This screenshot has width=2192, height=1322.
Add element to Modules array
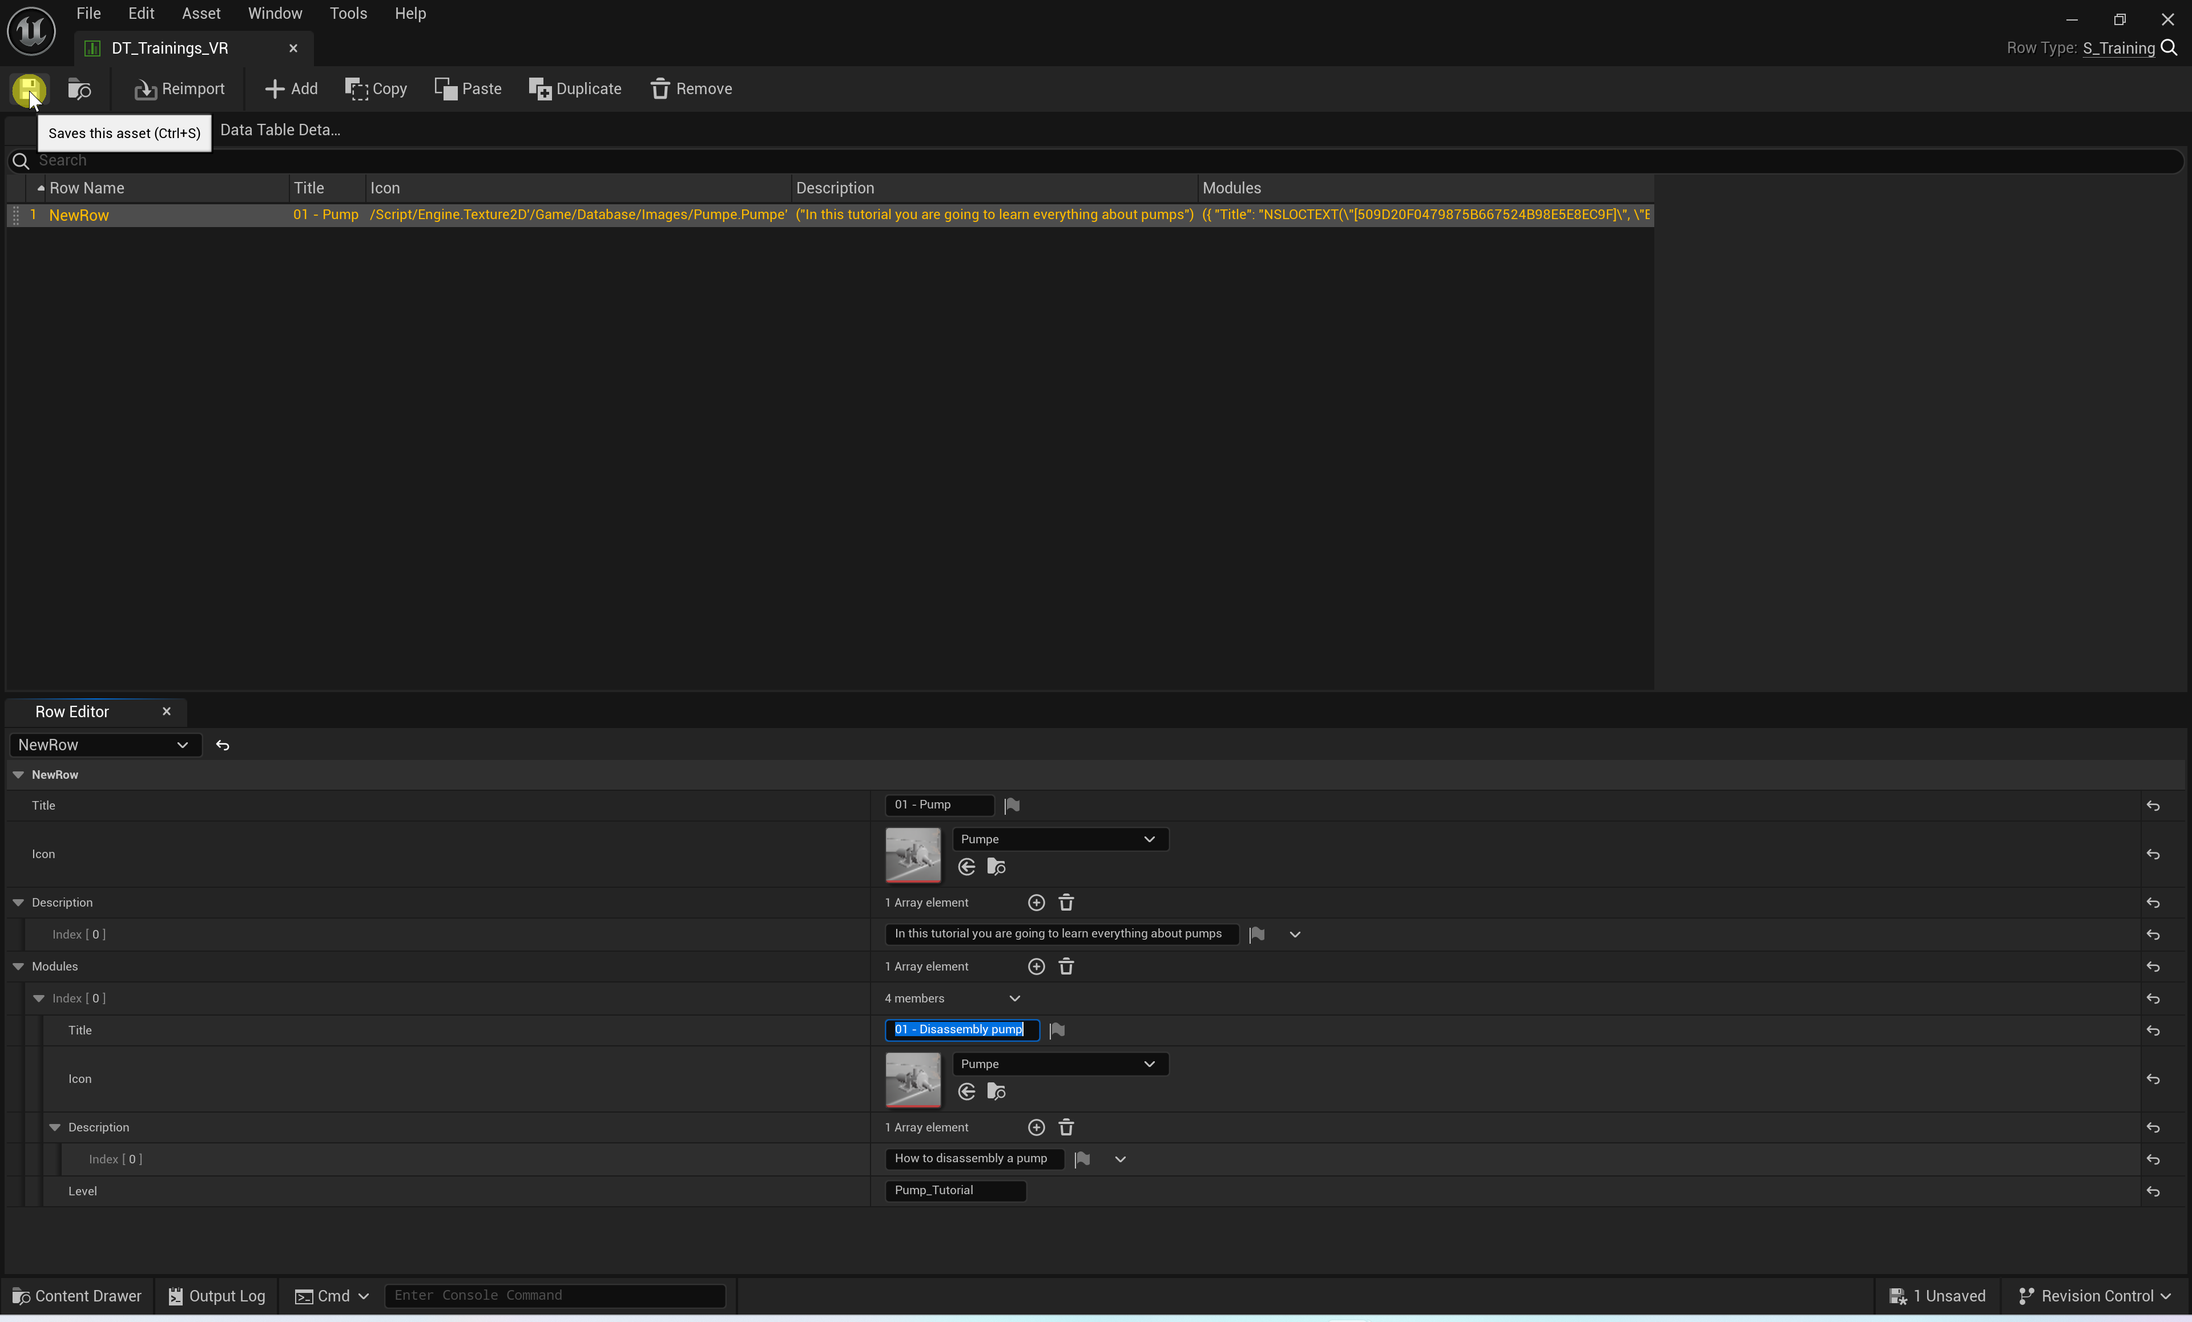coord(1035,967)
